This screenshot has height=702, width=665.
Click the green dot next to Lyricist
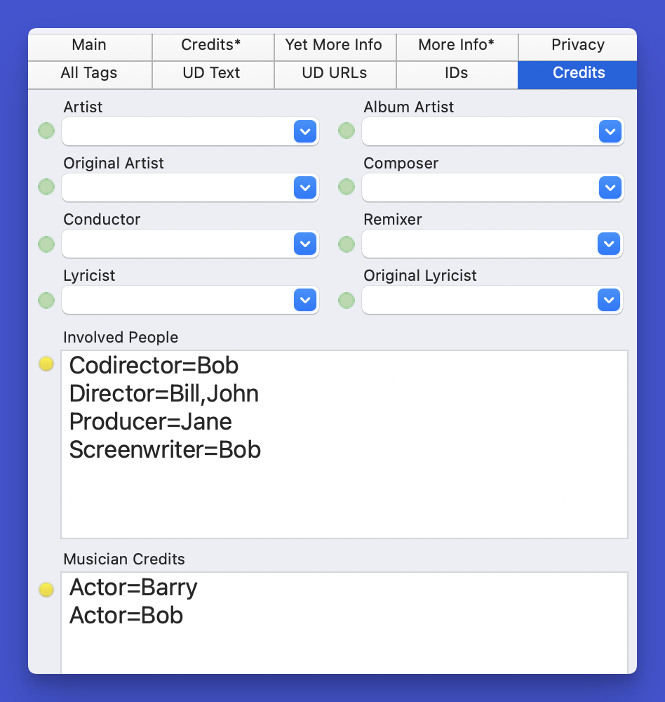point(46,300)
